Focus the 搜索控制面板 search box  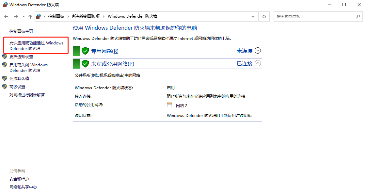(x=318, y=17)
